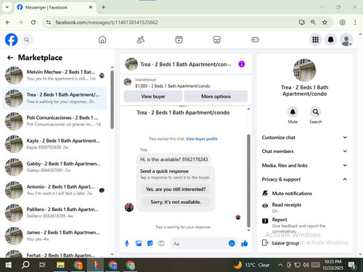Image resolution: width=363 pixels, height=272 pixels.
Task: Click the View buyer button
Action: coord(153,96)
